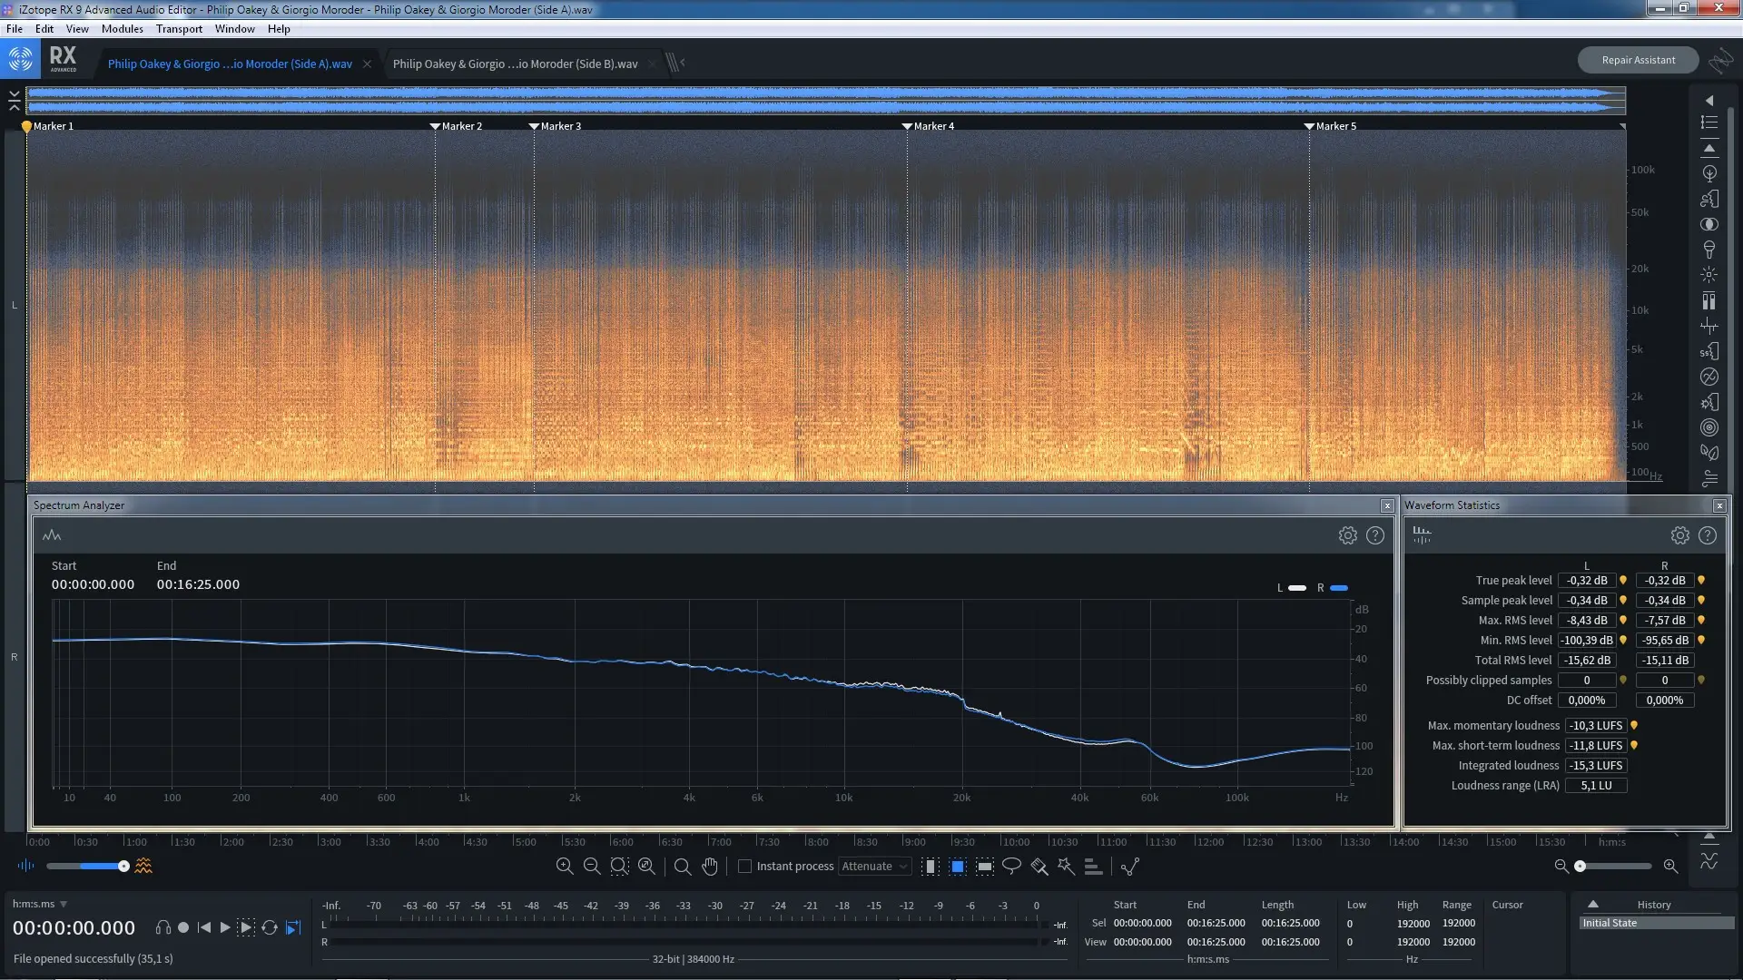Click the Sel Start time field
1743x980 pixels.
[x=1143, y=923]
